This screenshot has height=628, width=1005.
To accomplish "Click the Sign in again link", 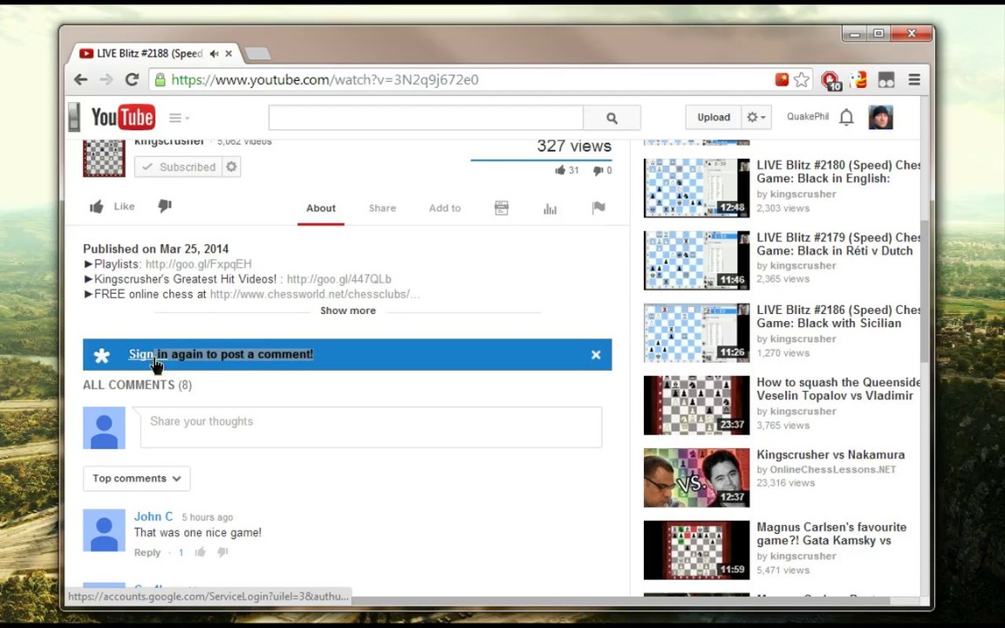I will (221, 354).
